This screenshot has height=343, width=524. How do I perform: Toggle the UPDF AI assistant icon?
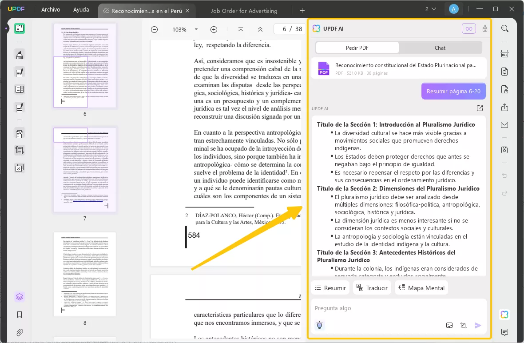point(504,314)
